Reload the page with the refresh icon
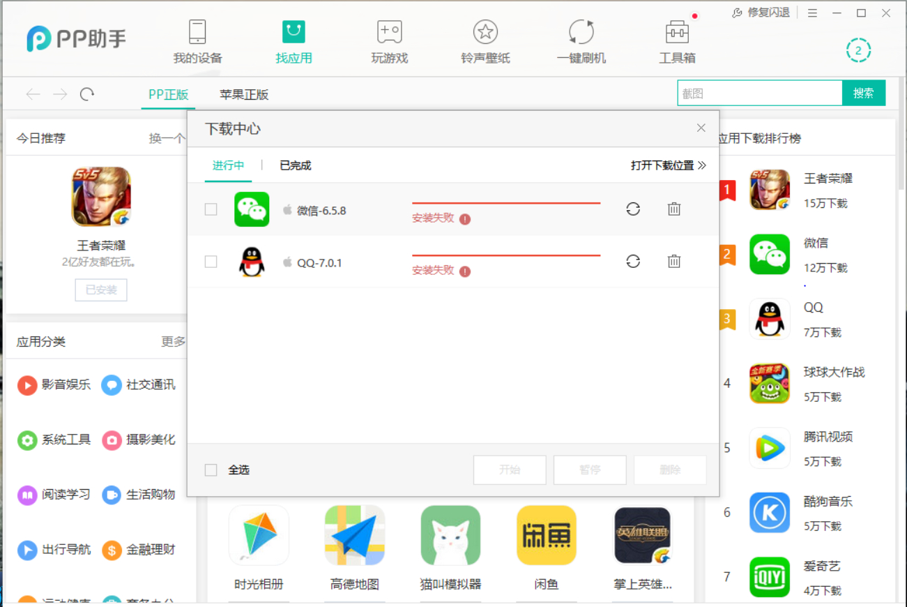Image resolution: width=907 pixels, height=607 pixels. 87,94
